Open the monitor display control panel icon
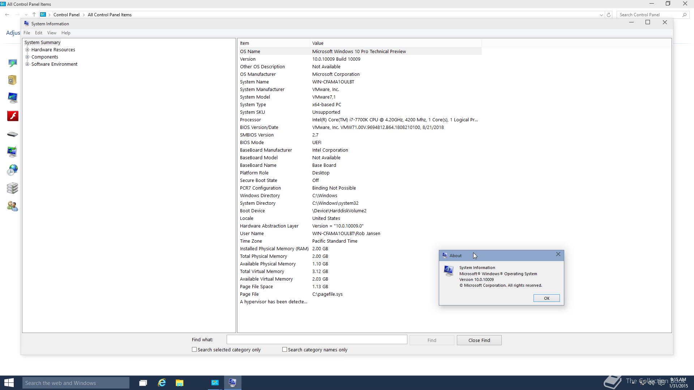 click(x=13, y=98)
